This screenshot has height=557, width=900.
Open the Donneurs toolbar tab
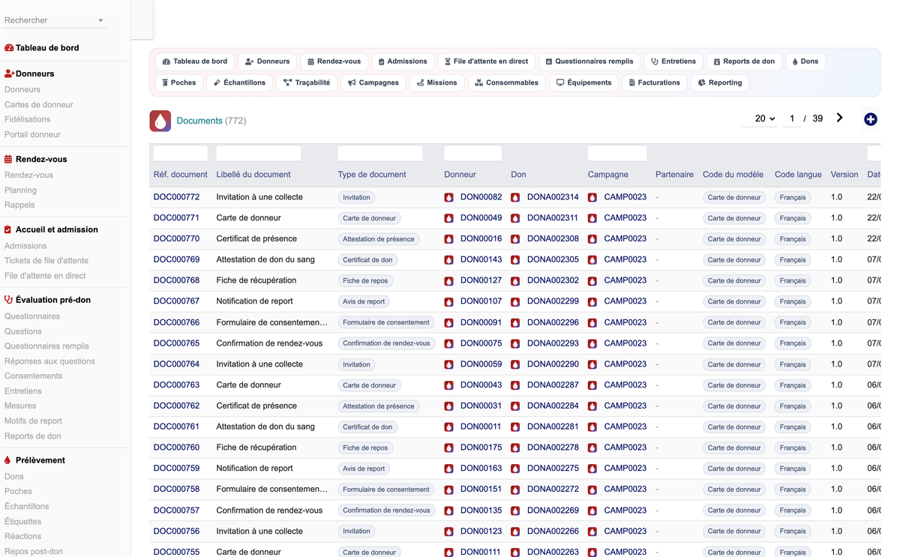[x=268, y=61]
